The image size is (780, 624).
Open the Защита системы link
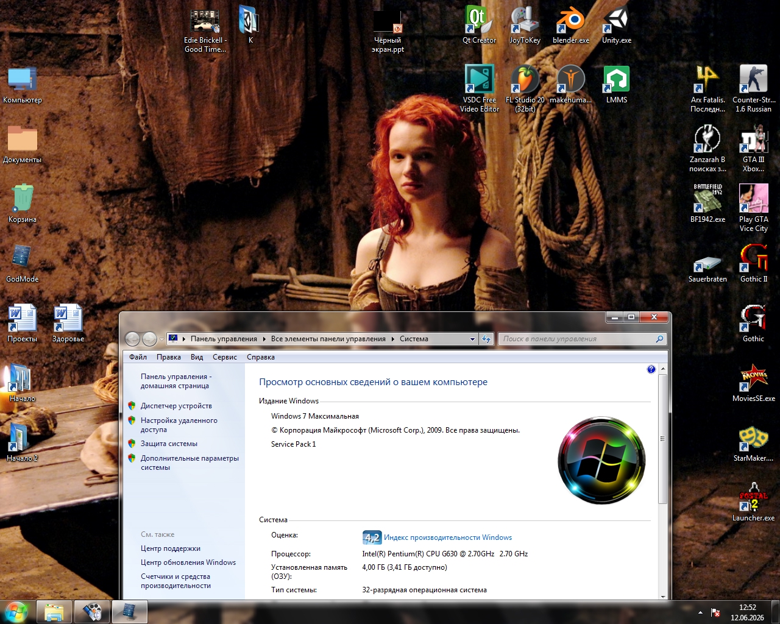click(x=169, y=444)
